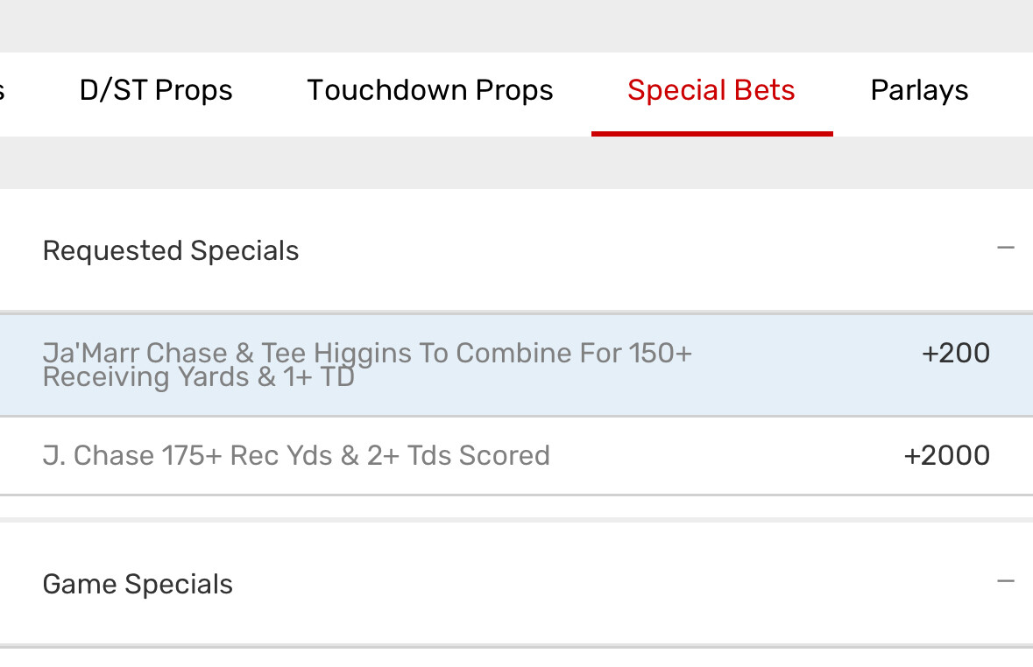Viewport: 1033px width, 667px height.
Task: Click the Receiving Yards & 1+ TD line
Action: pyautogui.click(x=198, y=378)
